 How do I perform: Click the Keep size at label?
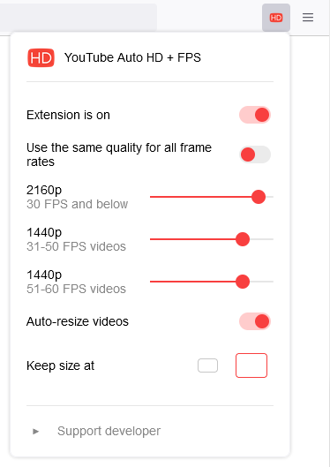click(x=60, y=365)
